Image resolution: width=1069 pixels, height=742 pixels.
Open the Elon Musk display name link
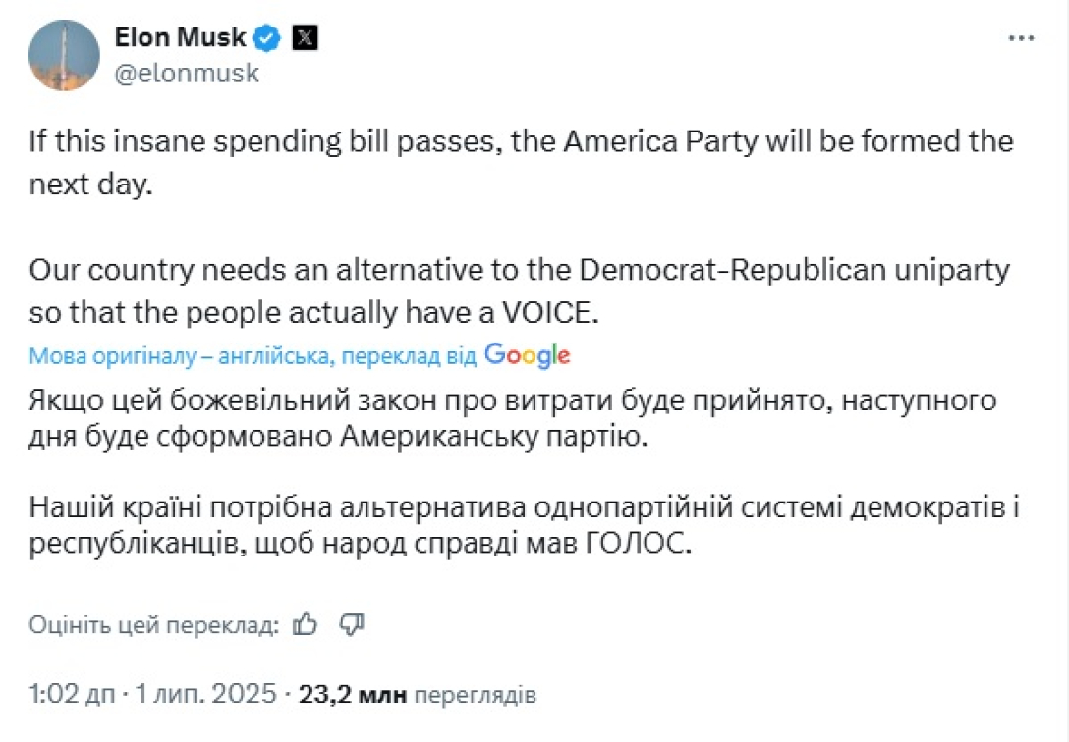182,38
